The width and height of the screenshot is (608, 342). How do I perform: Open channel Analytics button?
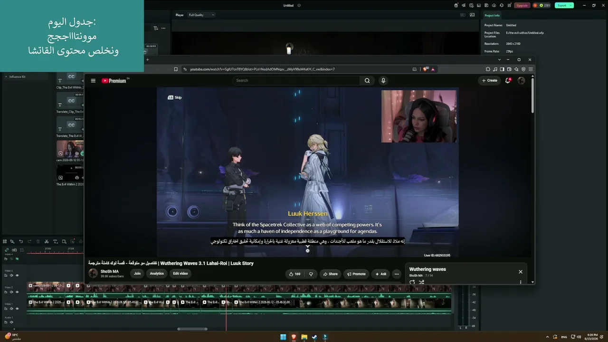click(x=157, y=274)
